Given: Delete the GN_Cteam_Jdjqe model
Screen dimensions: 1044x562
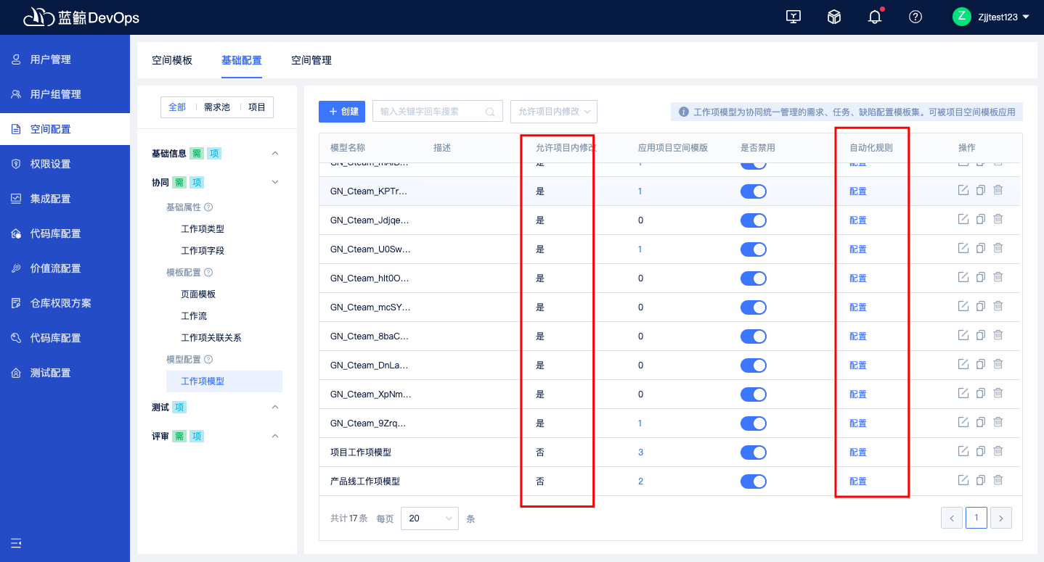Looking at the screenshot, I should pyautogui.click(x=998, y=219).
